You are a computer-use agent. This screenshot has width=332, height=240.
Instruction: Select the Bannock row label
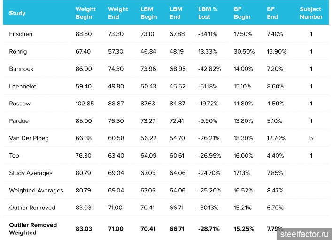point(21,69)
